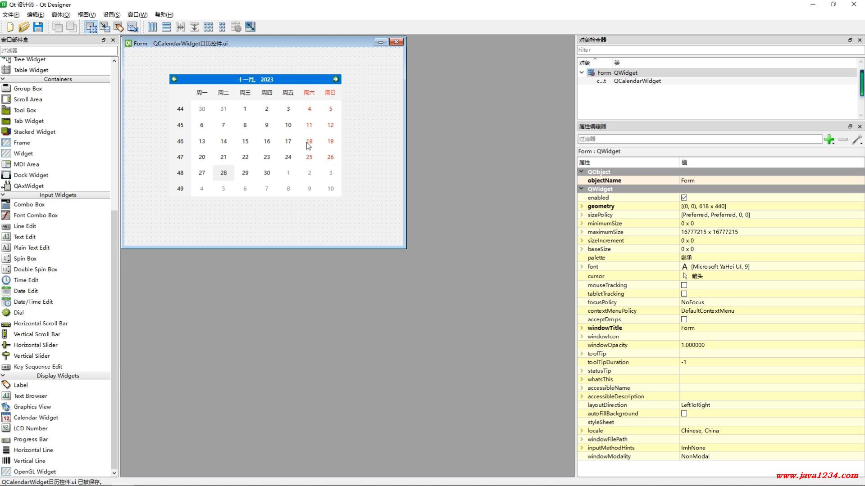Switch to Edit Signals/Slots mode
The width and height of the screenshot is (865, 486).
105,27
